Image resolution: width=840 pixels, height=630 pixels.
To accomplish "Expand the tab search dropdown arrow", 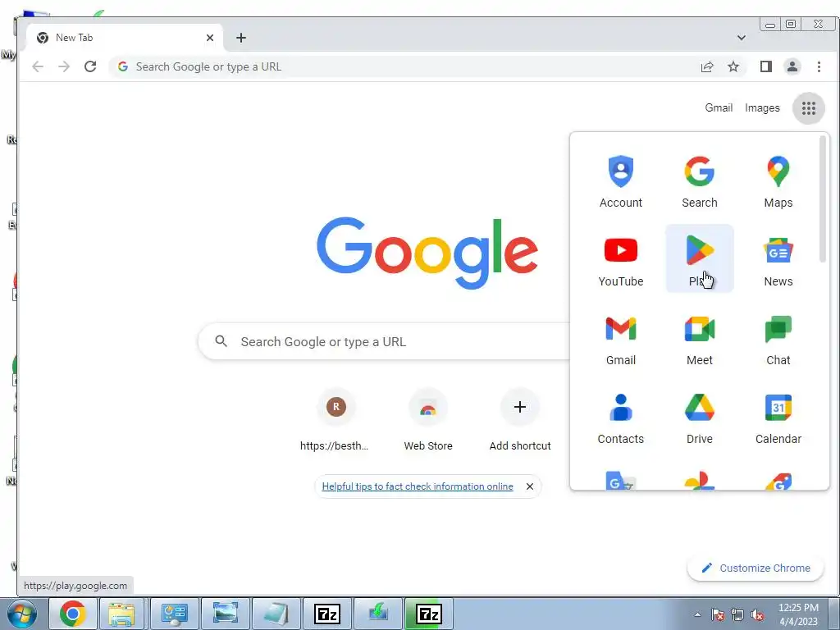I will pos(741,38).
